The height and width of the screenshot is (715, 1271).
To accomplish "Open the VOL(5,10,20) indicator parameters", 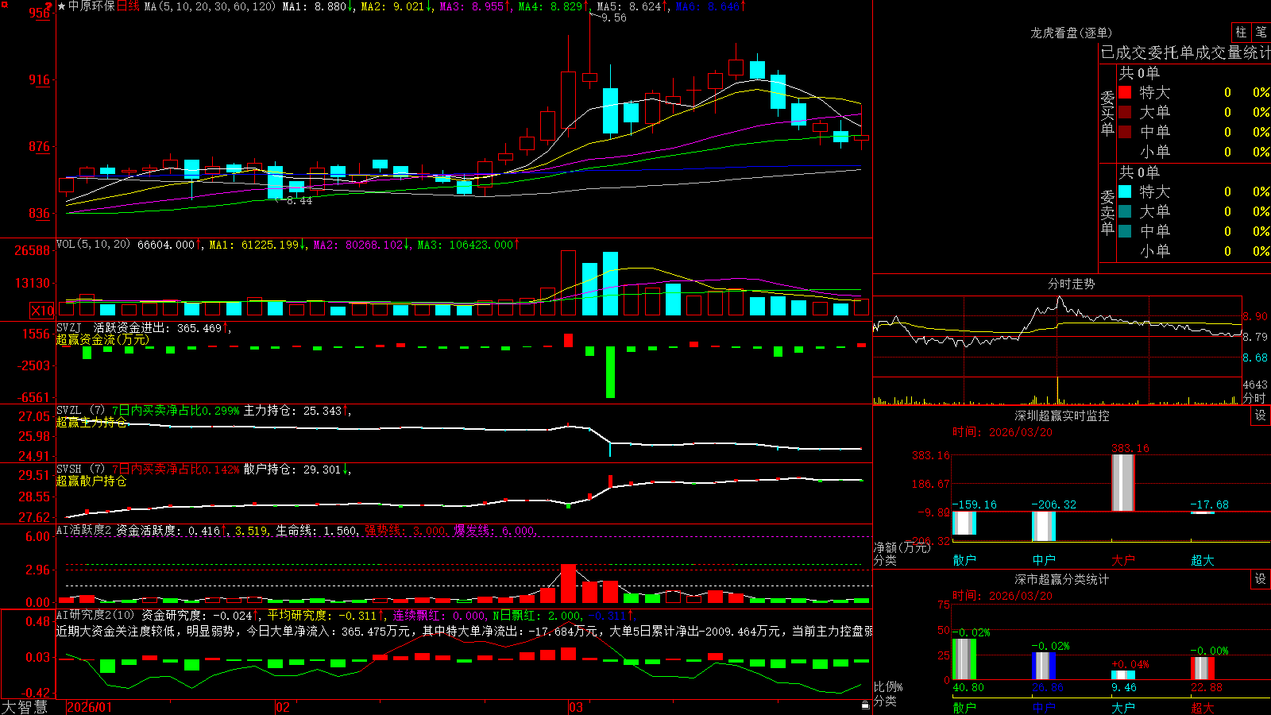I will [93, 245].
